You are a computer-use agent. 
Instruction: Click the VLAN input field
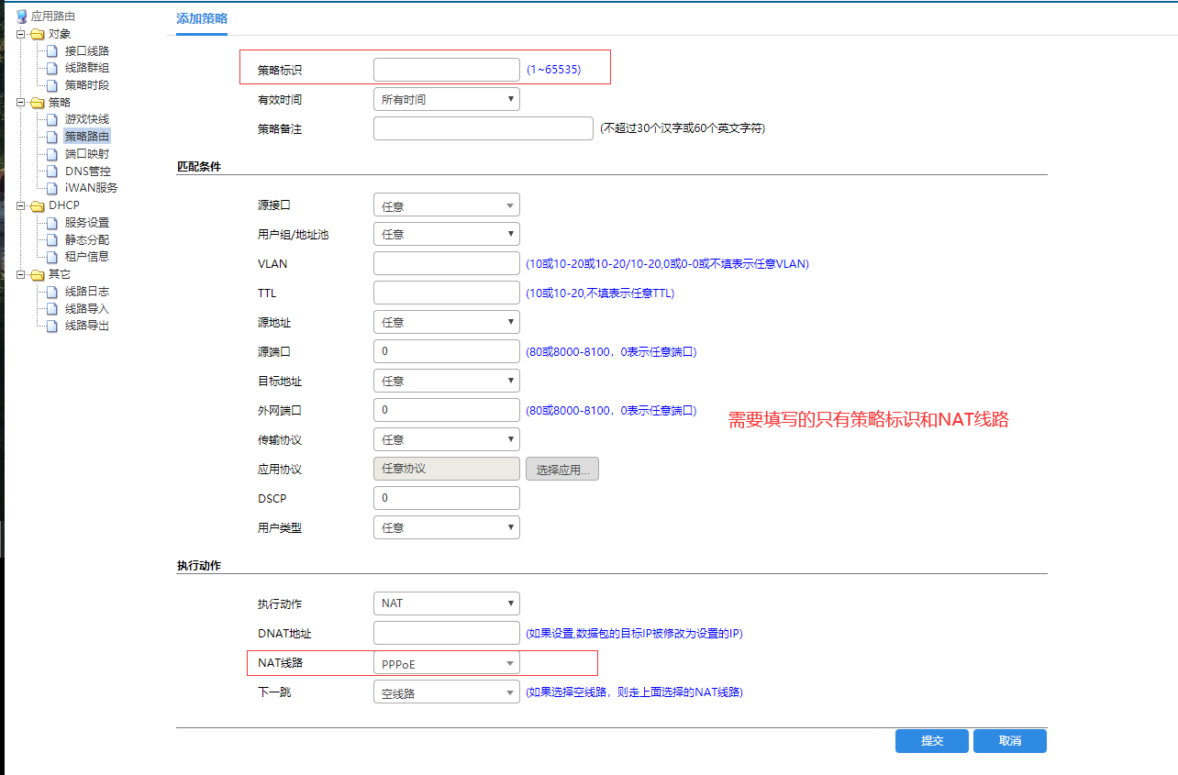pos(447,264)
